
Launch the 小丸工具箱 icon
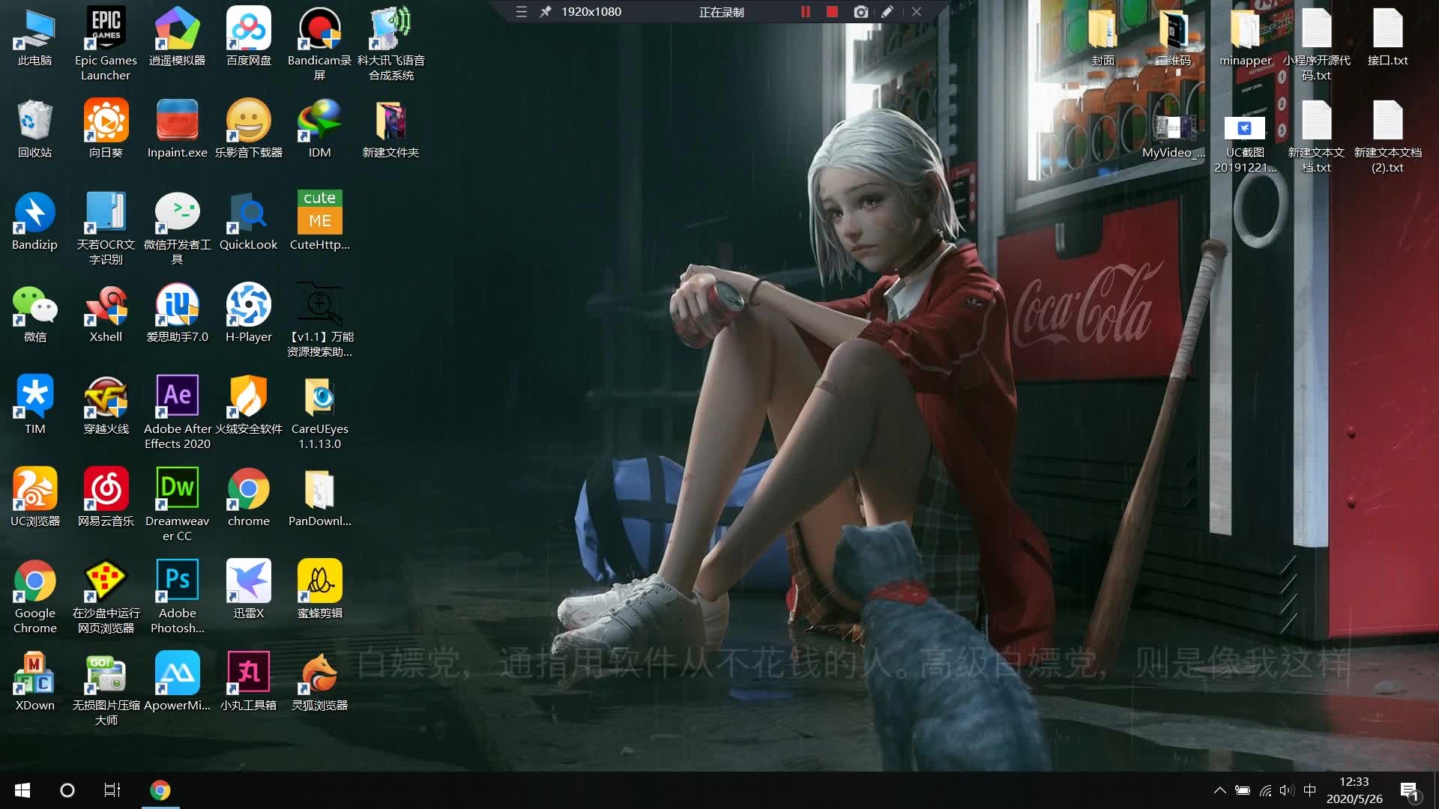[x=248, y=682]
